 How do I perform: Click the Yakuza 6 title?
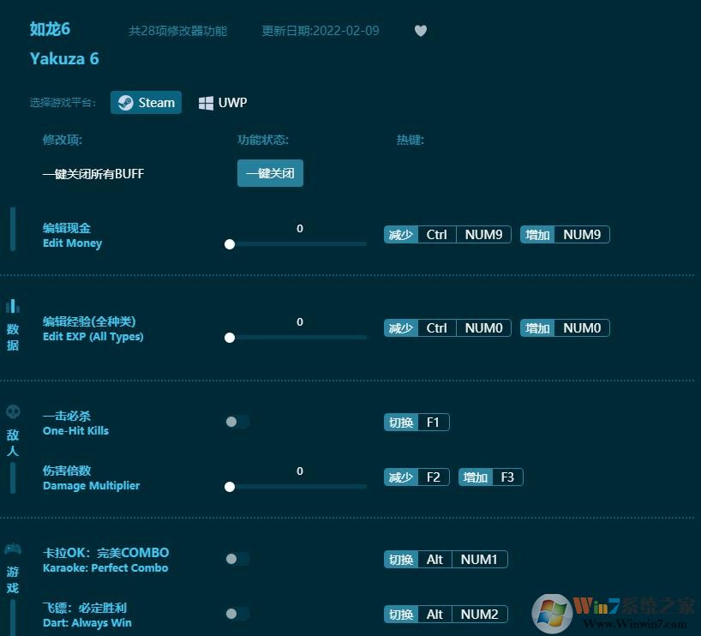(x=64, y=58)
